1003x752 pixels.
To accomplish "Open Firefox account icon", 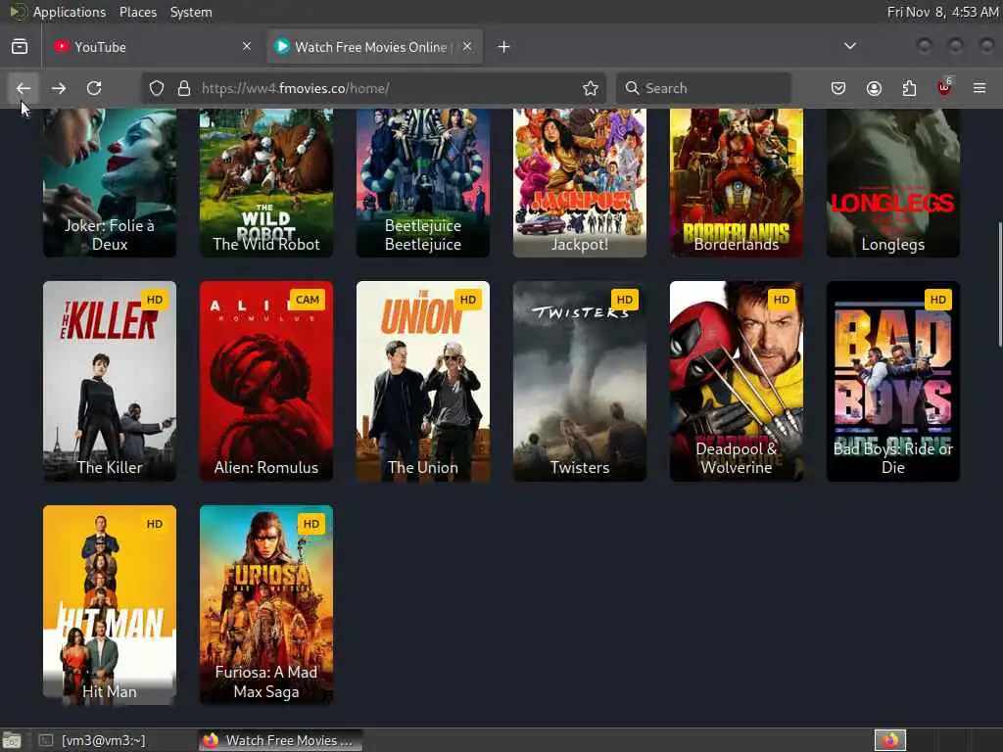I will [874, 88].
